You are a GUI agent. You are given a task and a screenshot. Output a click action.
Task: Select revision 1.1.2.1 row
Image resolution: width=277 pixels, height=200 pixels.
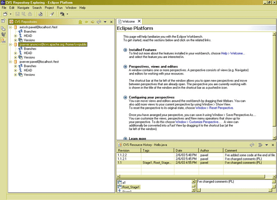196,159
